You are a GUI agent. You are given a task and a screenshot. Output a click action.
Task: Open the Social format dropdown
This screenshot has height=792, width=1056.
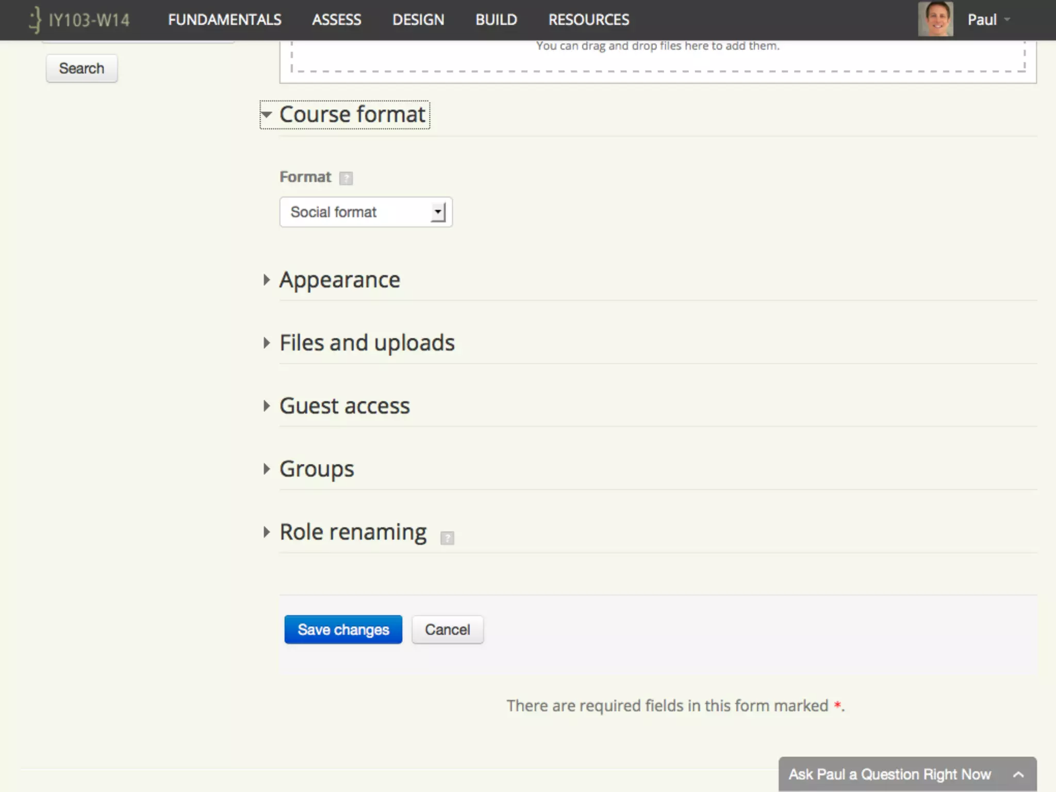(366, 212)
